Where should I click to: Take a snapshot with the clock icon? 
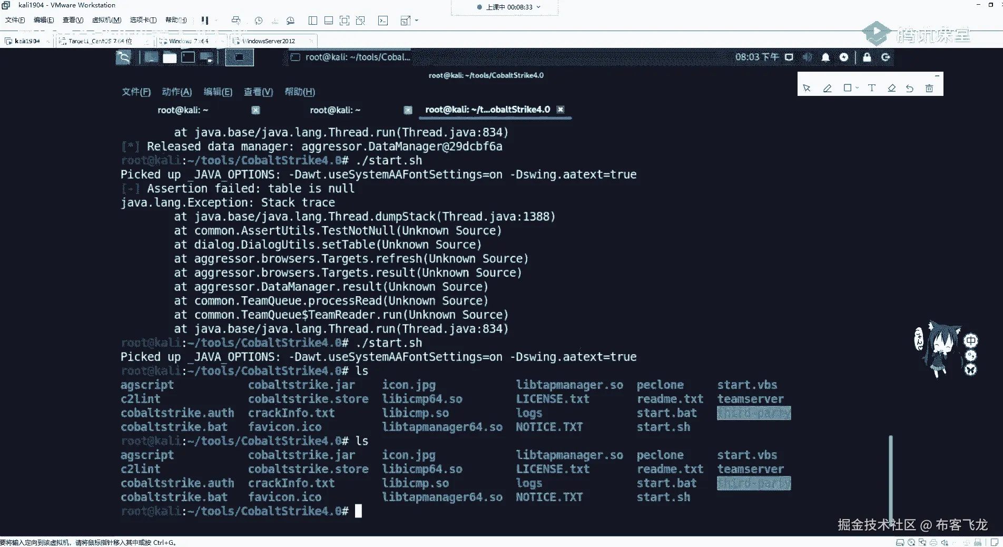(258, 21)
